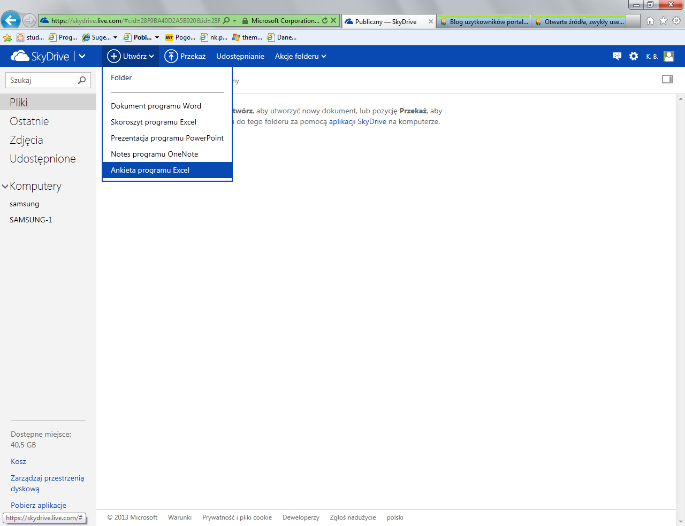This screenshot has height=526, width=685.
Task: Open the settings gear icon
Action: coord(634,56)
